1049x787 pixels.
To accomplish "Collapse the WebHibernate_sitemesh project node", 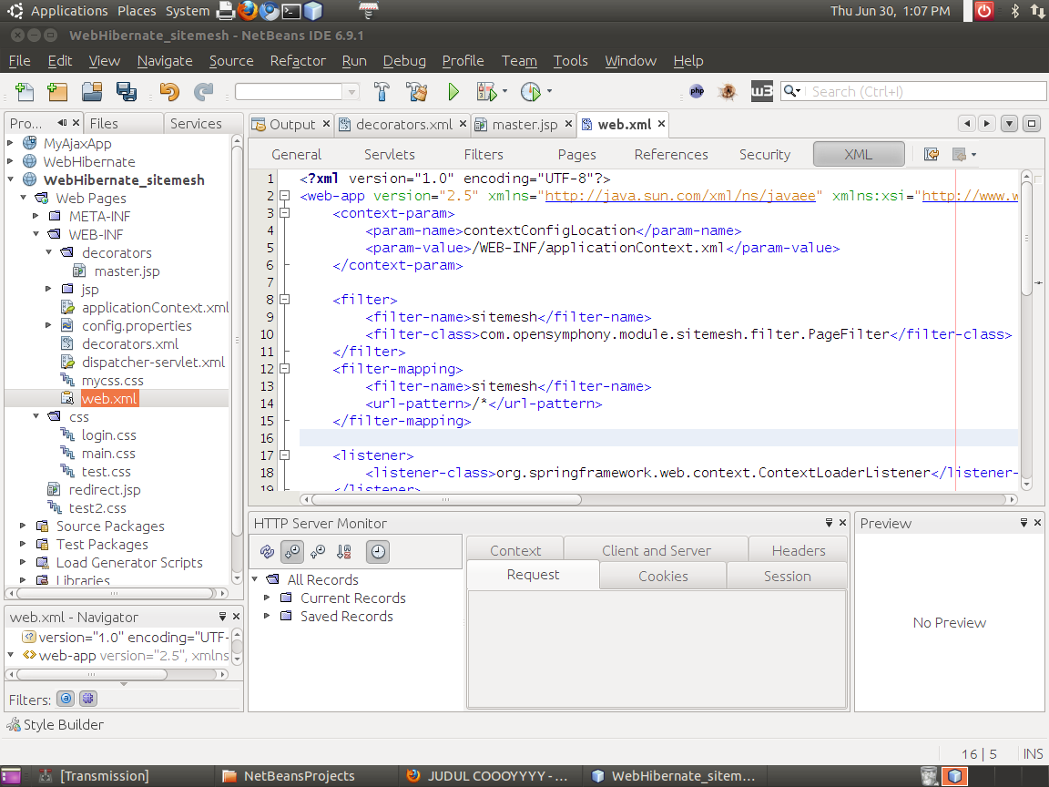I will pos(10,179).
